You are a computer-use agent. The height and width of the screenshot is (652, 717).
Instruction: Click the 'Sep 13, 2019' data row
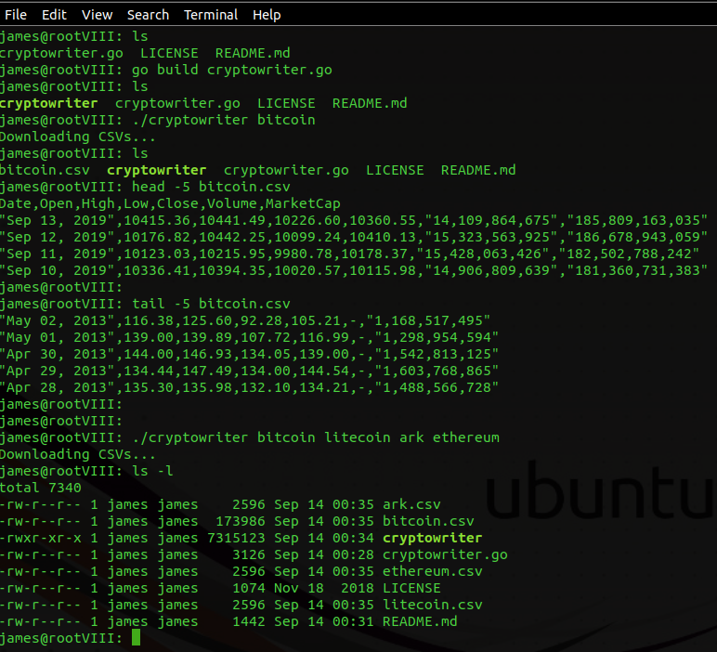pyautogui.click(x=354, y=220)
